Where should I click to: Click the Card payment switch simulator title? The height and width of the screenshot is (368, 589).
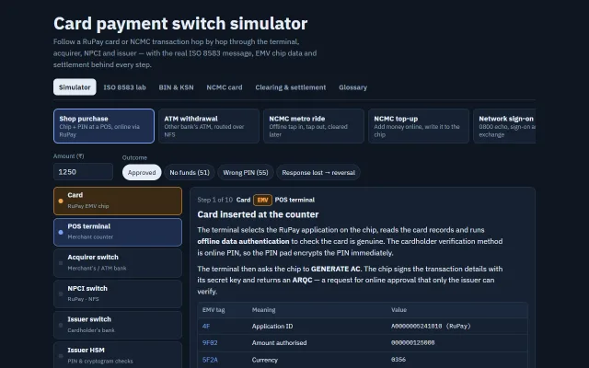(x=180, y=23)
